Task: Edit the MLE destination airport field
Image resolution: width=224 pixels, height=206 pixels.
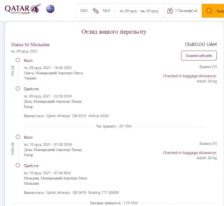Action: coord(107,11)
